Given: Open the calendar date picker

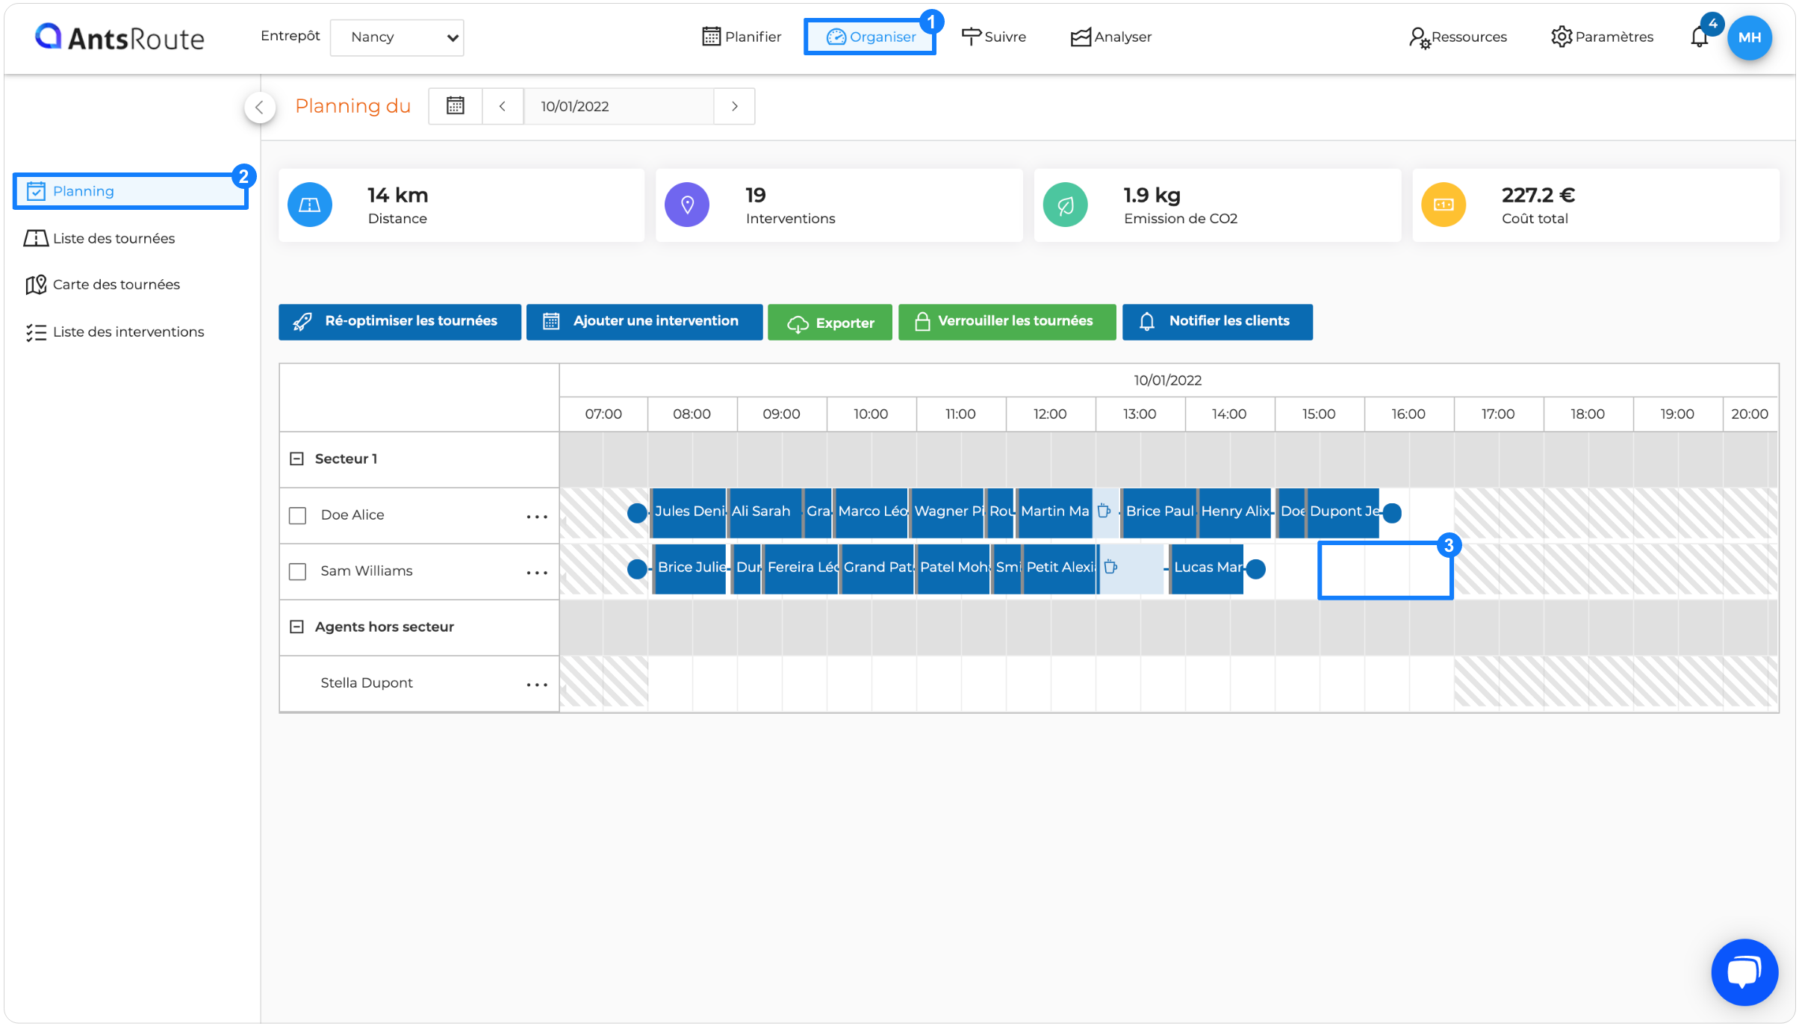Looking at the screenshot, I should click(x=455, y=106).
